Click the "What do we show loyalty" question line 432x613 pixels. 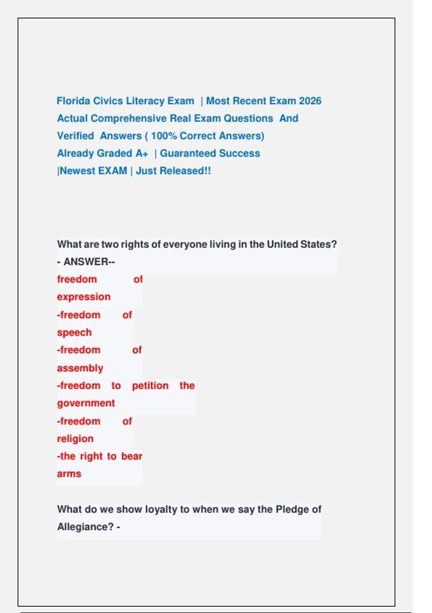[189, 509]
